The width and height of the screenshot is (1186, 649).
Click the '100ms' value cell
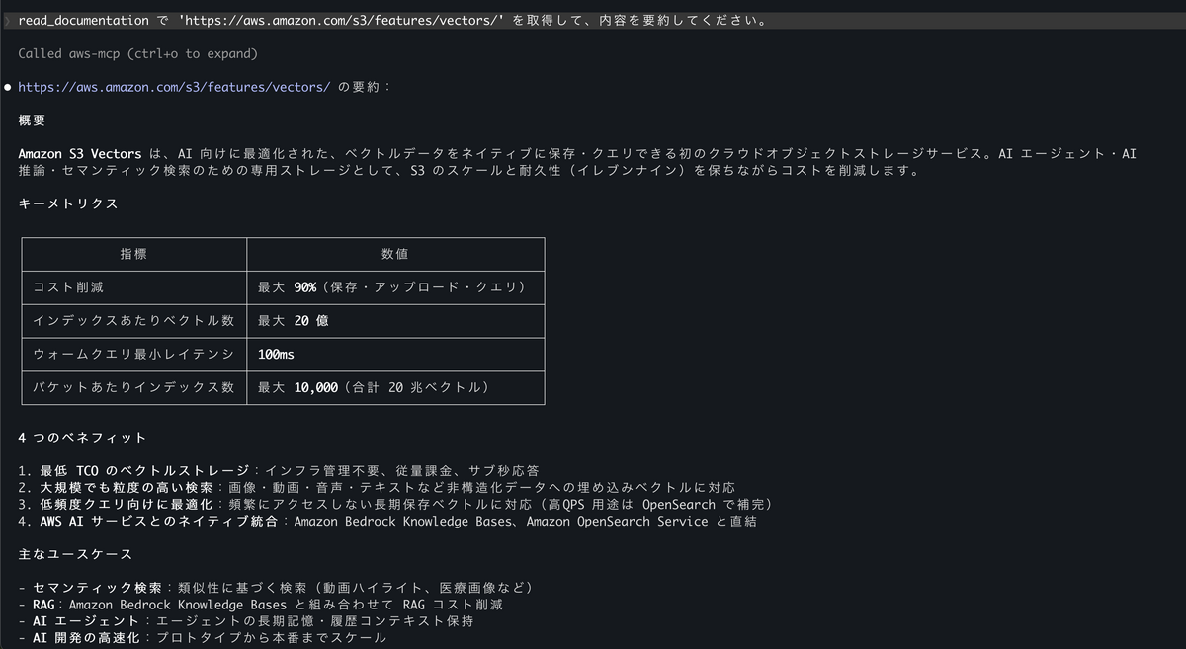pyautogui.click(x=395, y=355)
